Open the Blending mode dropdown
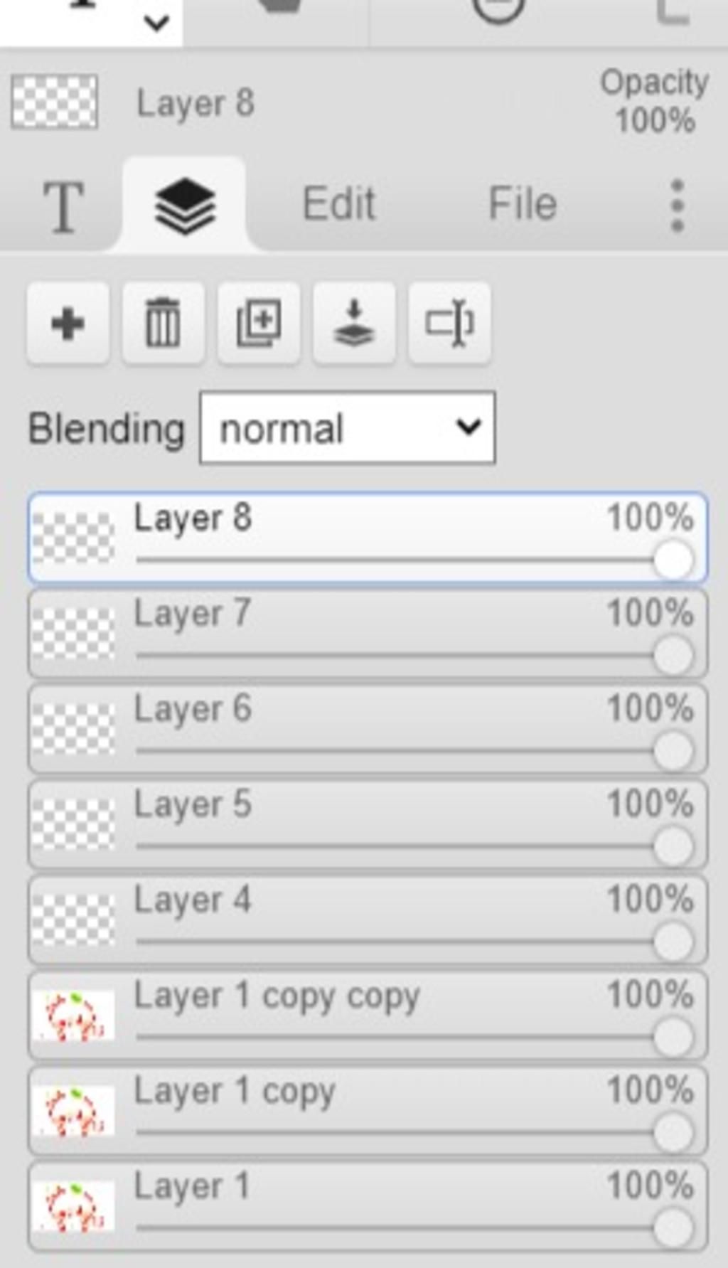 [348, 427]
